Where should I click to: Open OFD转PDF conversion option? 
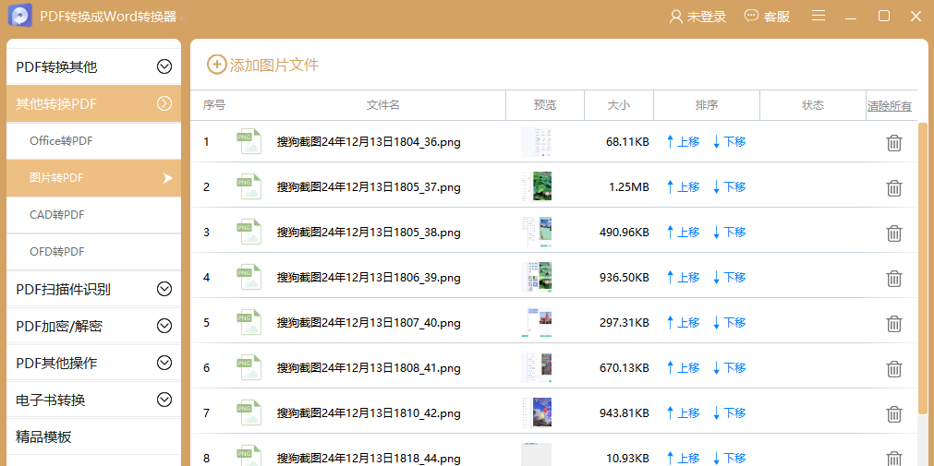point(57,252)
